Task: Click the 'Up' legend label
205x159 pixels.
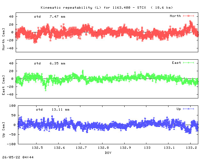Action: point(179,109)
